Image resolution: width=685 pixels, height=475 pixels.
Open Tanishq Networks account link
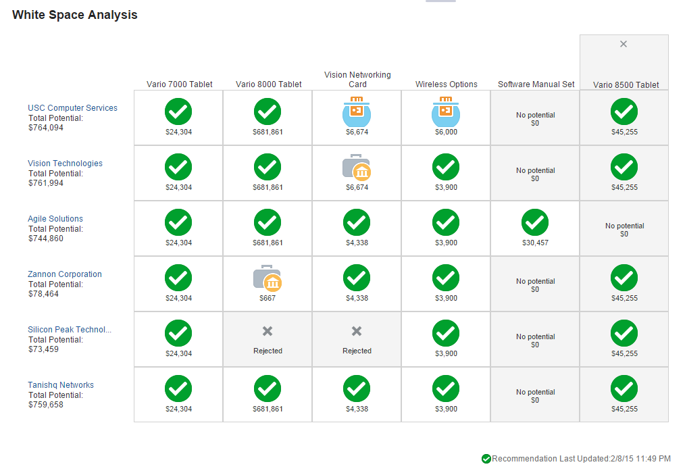tap(61, 385)
